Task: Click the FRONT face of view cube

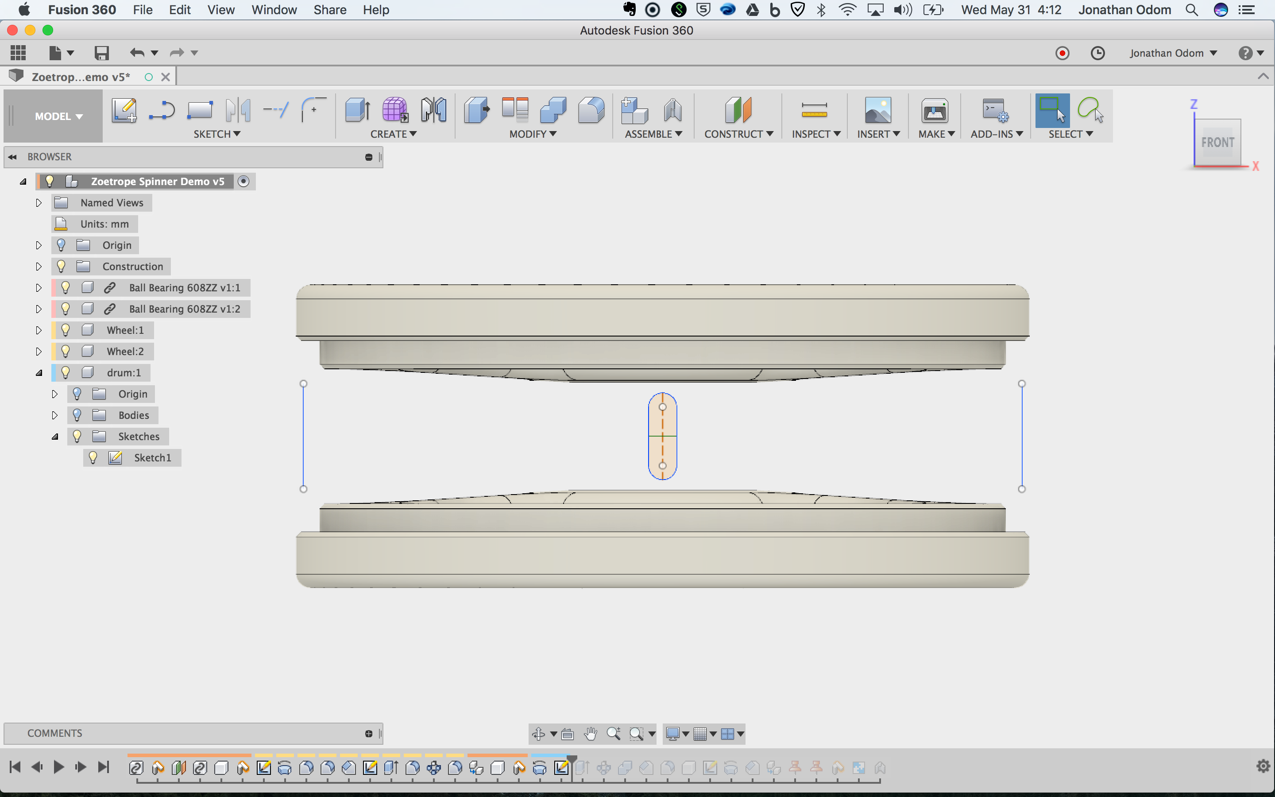Action: coord(1217,142)
